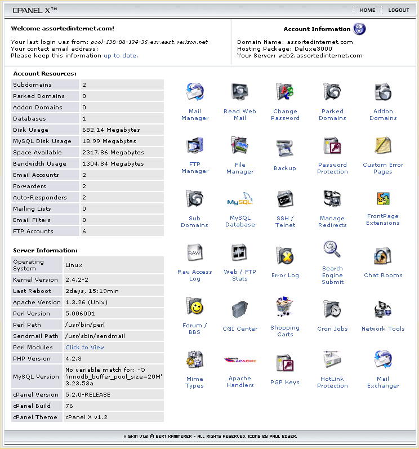
Task: Open the Password Protection icon
Action: [x=332, y=145]
